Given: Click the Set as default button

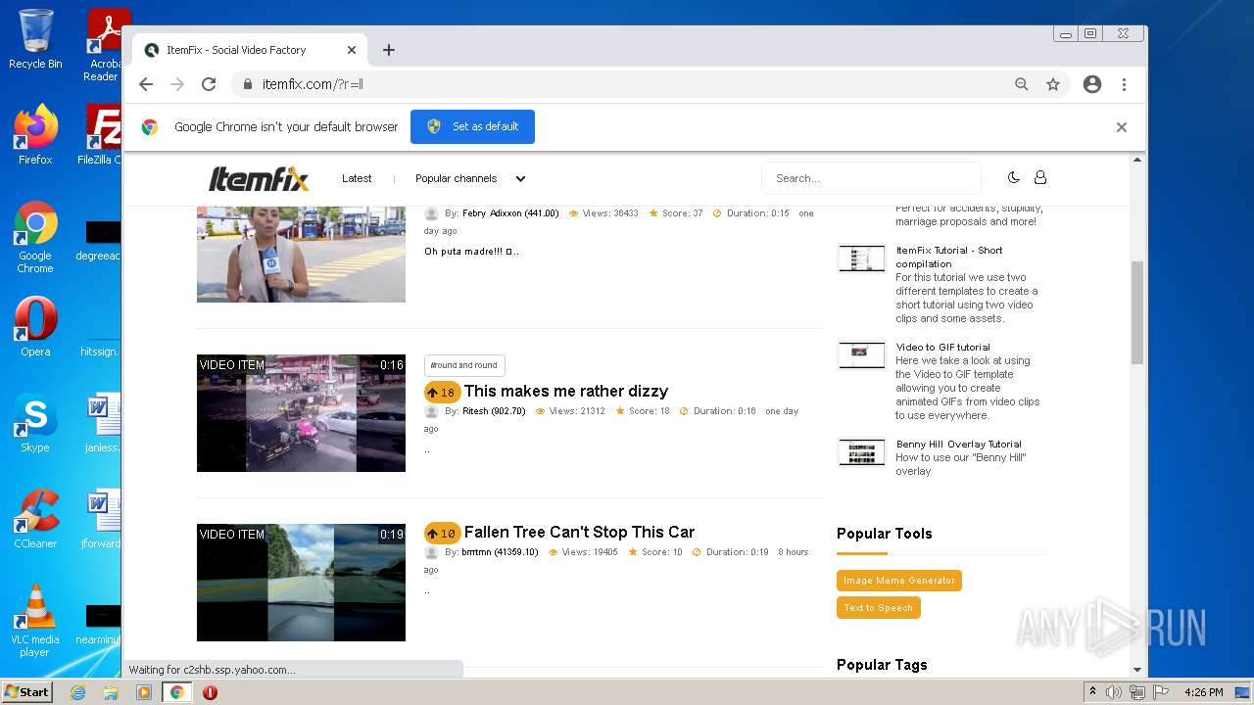Looking at the screenshot, I should [472, 126].
